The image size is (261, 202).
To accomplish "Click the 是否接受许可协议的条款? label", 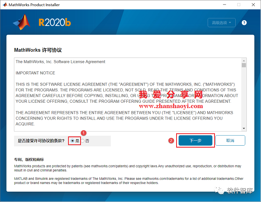I will click(41, 141).
